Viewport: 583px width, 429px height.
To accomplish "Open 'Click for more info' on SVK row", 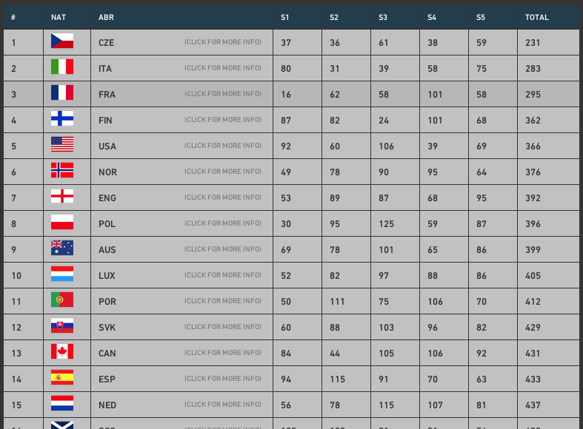I will pyautogui.click(x=223, y=327).
